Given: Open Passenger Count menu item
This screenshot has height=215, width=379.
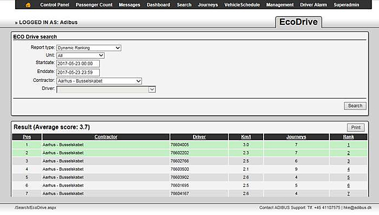Looking at the screenshot, I should click(x=94, y=5).
